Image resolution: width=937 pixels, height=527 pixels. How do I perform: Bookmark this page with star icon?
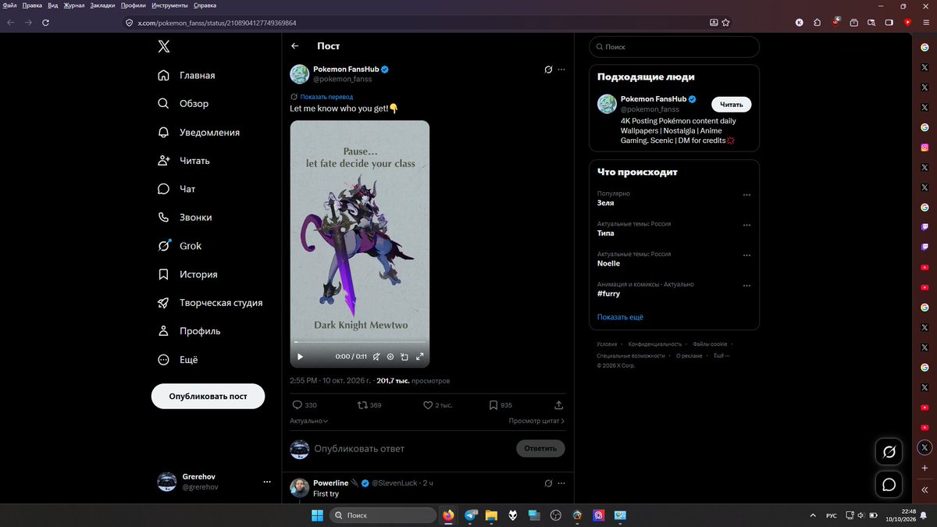pyautogui.click(x=725, y=23)
